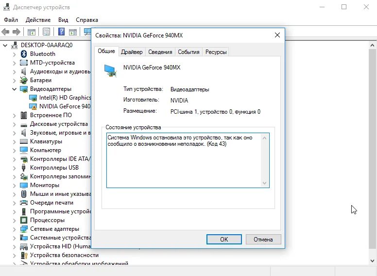Click the Intel(R) HD Graphics device icon
Image resolution: width=377 pixels, height=276 pixels.
click(33, 98)
